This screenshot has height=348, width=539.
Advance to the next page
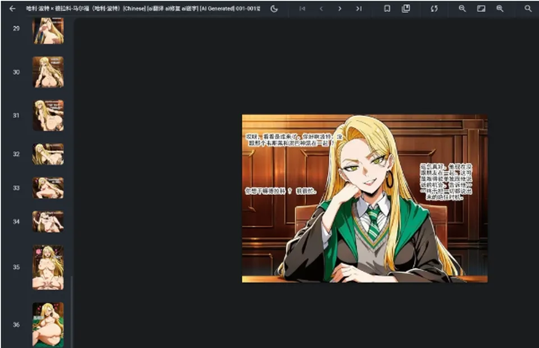340,8
